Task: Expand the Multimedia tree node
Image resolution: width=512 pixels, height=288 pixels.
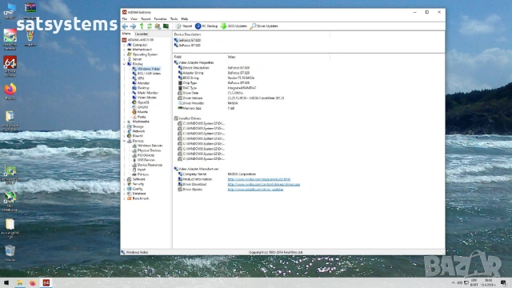Action: pyautogui.click(x=125, y=122)
